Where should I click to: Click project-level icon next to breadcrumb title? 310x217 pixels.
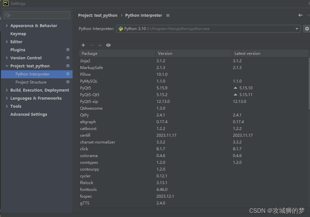tap(168, 15)
